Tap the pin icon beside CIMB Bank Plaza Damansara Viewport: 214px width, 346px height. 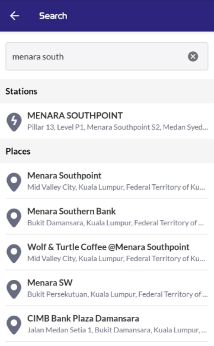(x=14, y=325)
